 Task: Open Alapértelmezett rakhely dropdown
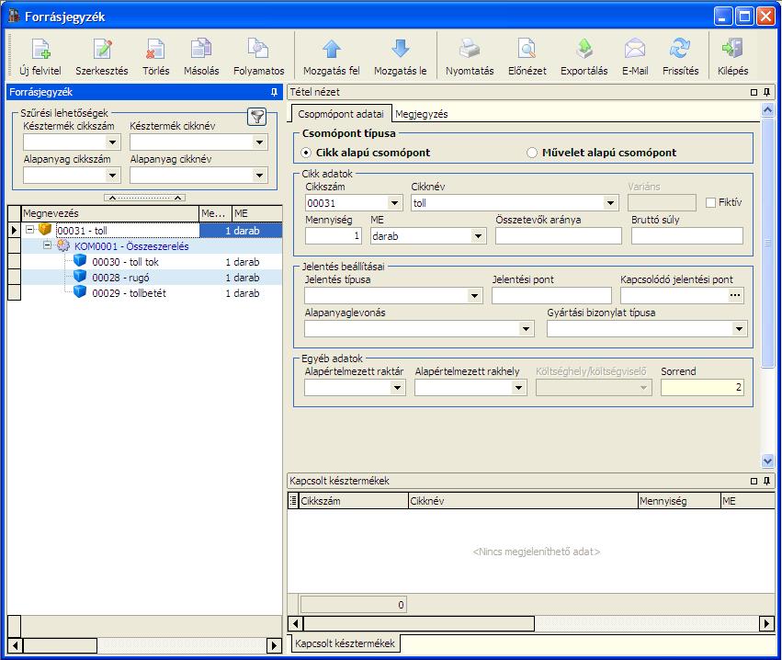(x=518, y=388)
